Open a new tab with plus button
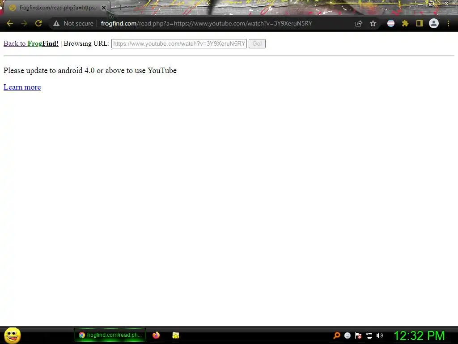458x344 pixels. pos(120,8)
